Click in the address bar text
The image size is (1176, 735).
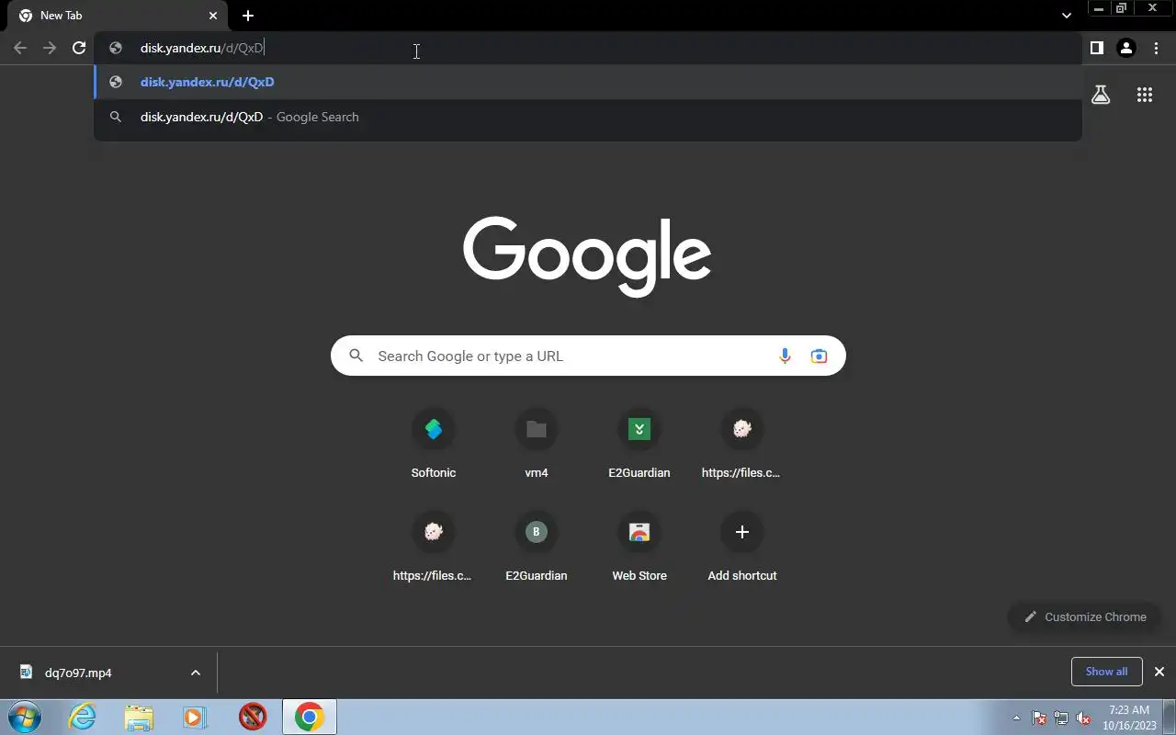coord(202,48)
